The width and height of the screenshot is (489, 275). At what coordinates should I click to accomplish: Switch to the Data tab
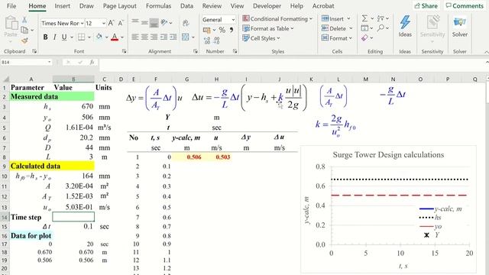[x=186, y=6]
